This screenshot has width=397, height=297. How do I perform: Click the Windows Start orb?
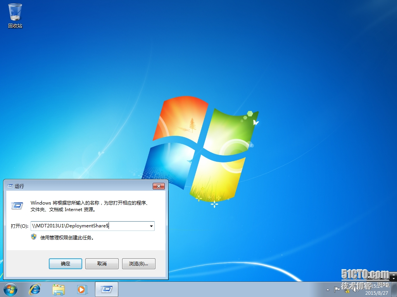[x=10, y=289]
